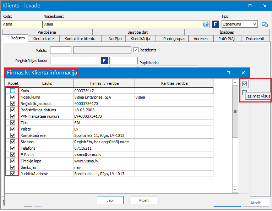Click the globe icon in Nosaukums field
The width and height of the screenshot is (272, 211).
pyautogui.click(x=206, y=24)
